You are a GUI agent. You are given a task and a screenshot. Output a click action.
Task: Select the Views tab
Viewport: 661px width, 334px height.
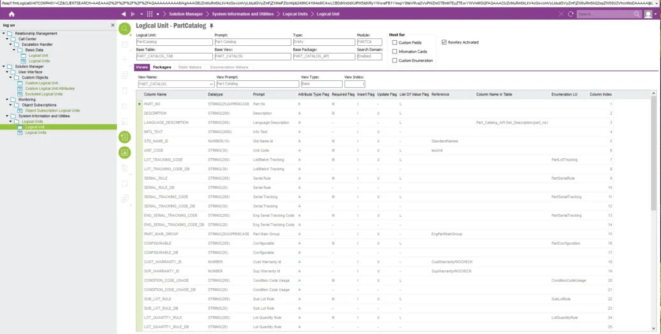[142, 67]
